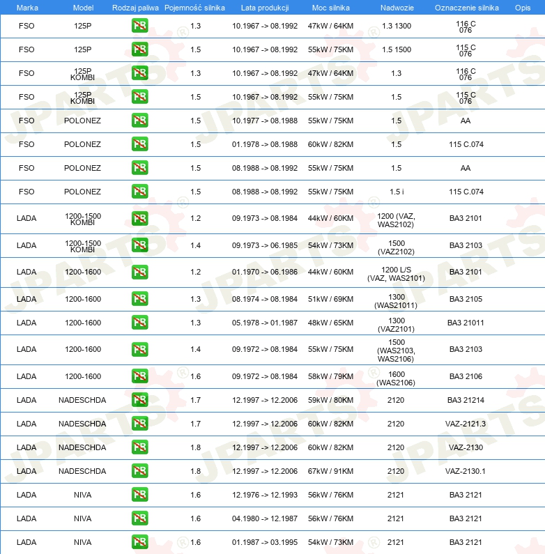Click the engine code 'BA3 2105'
This screenshot has width=545, height=554.
[466, 299]
